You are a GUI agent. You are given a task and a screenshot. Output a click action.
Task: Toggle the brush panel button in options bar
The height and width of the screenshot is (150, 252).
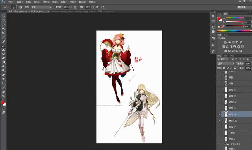click(21, 7)
